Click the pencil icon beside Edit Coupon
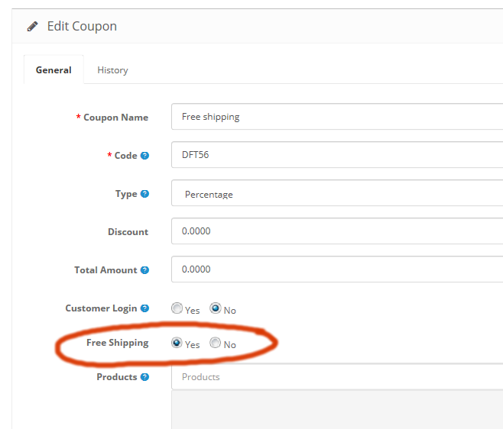 (32, 27)
